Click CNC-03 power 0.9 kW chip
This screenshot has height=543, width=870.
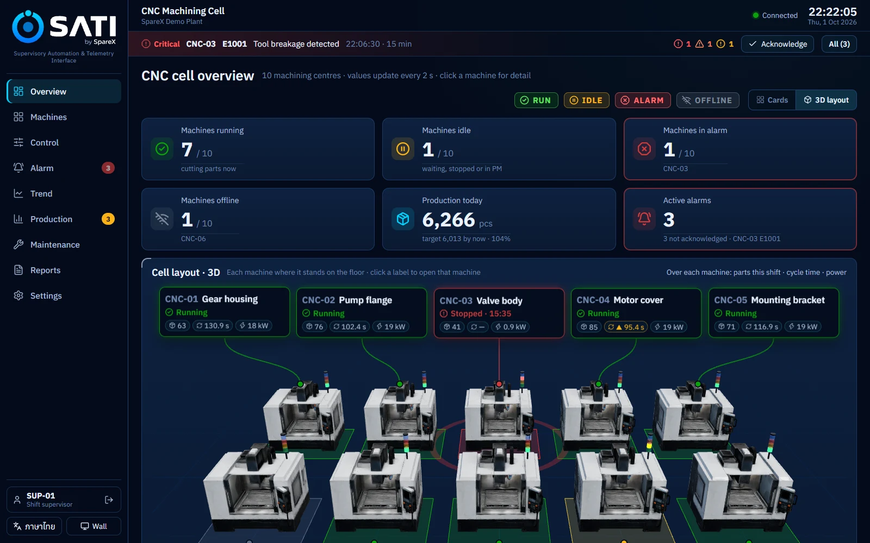[510, 327]
